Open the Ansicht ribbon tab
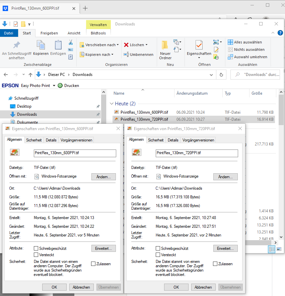The image size is (285, 296). [74, 33]
